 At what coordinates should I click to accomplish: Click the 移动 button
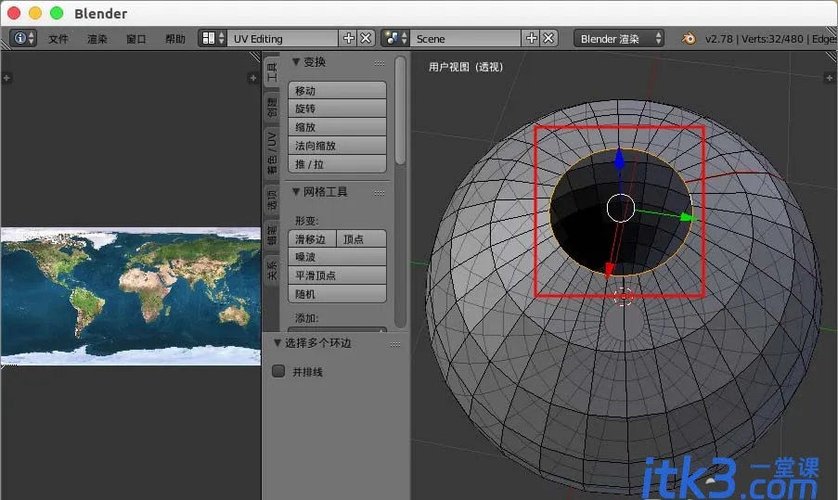pos(337,90)
